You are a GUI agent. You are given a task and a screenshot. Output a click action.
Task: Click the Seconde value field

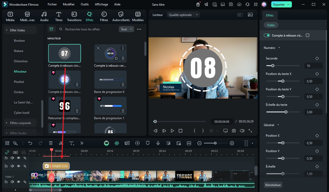[313, 66]
